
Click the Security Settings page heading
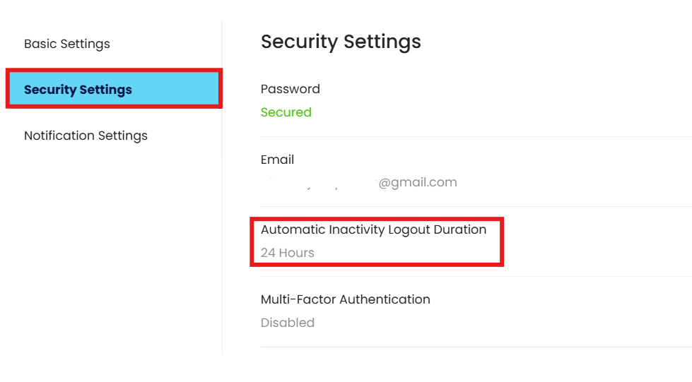[341, 42]
